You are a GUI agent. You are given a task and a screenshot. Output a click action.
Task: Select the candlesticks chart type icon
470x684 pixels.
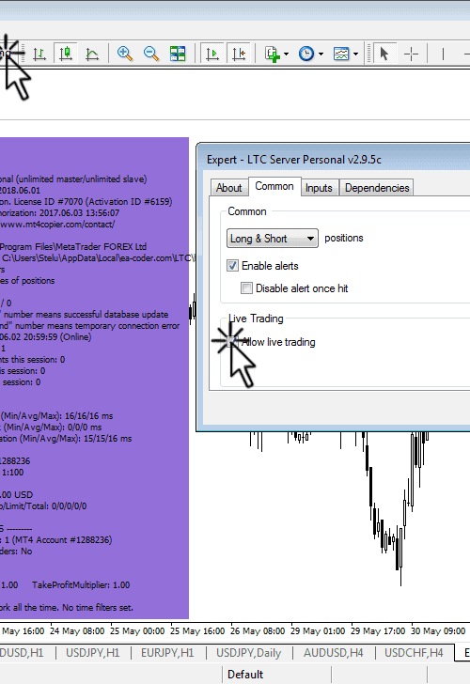66,54
